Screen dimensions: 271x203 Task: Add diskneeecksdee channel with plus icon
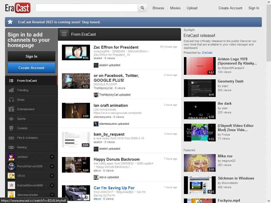(52, 195)
